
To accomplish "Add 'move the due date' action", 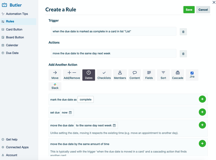I will tap(202, 125).
